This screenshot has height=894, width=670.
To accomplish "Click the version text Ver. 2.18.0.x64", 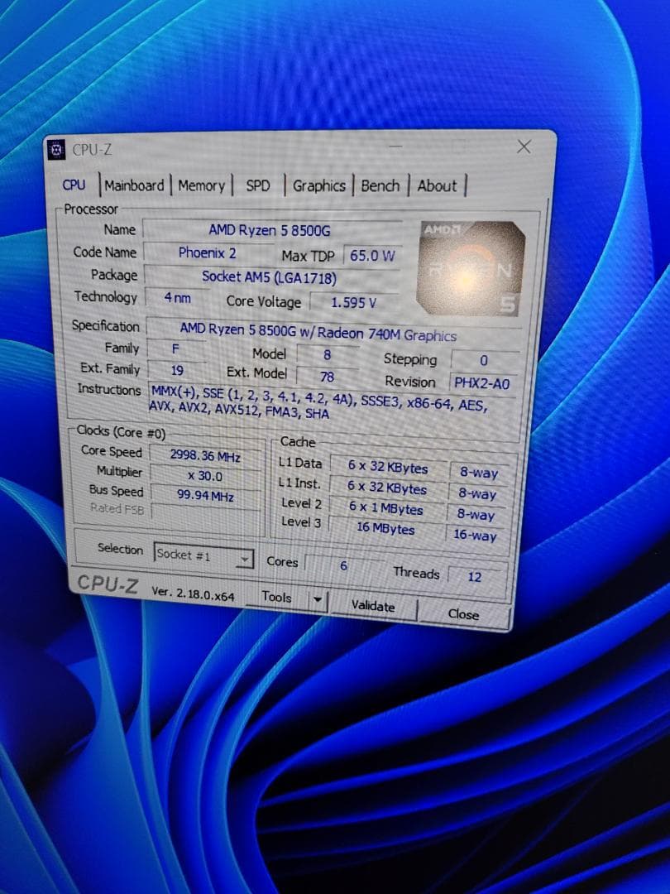I will [x=193, y=594].
